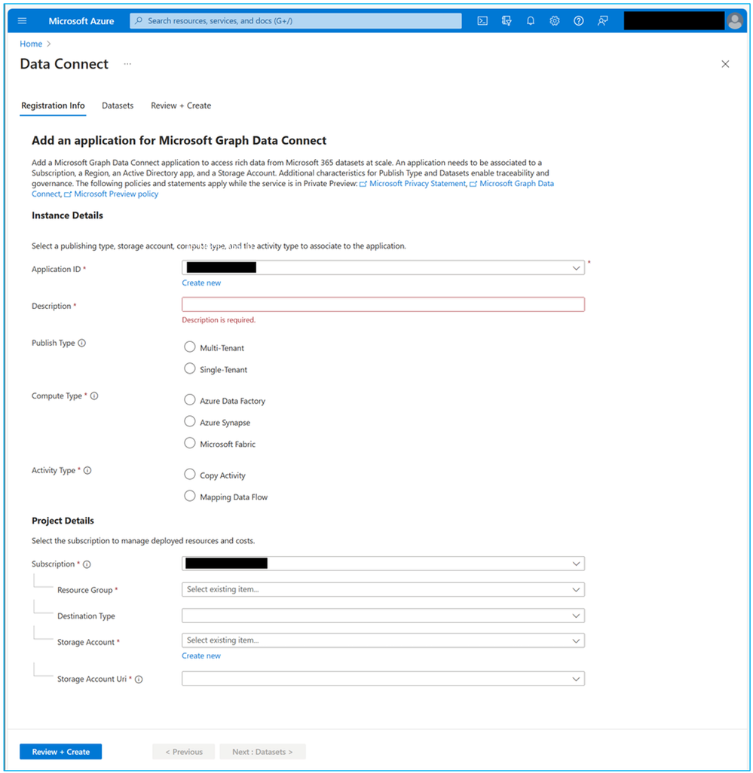The width and height of the screenshot is (753, 773).
Task: Select the Multi-Tenant publish type
Action: pyautogui.click(x=190, y=347)
